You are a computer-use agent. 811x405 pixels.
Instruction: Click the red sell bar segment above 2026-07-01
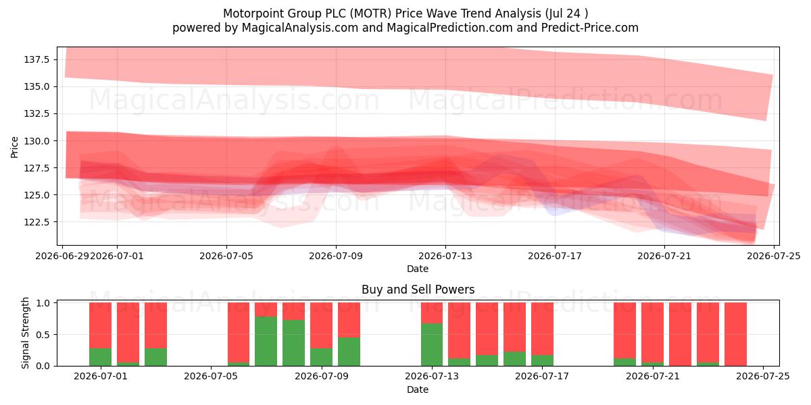[x=100, y=325]
